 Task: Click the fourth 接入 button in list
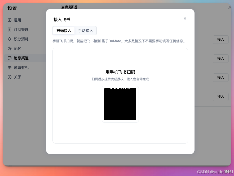(x=220, y=97)
